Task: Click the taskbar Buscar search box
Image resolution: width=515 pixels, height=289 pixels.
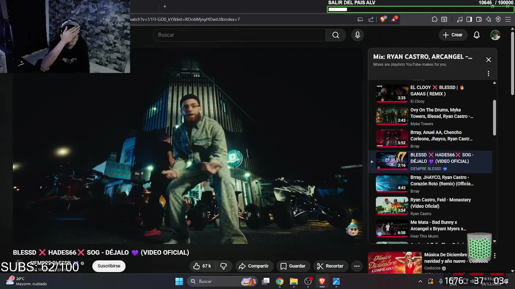Action: [223, 281]
